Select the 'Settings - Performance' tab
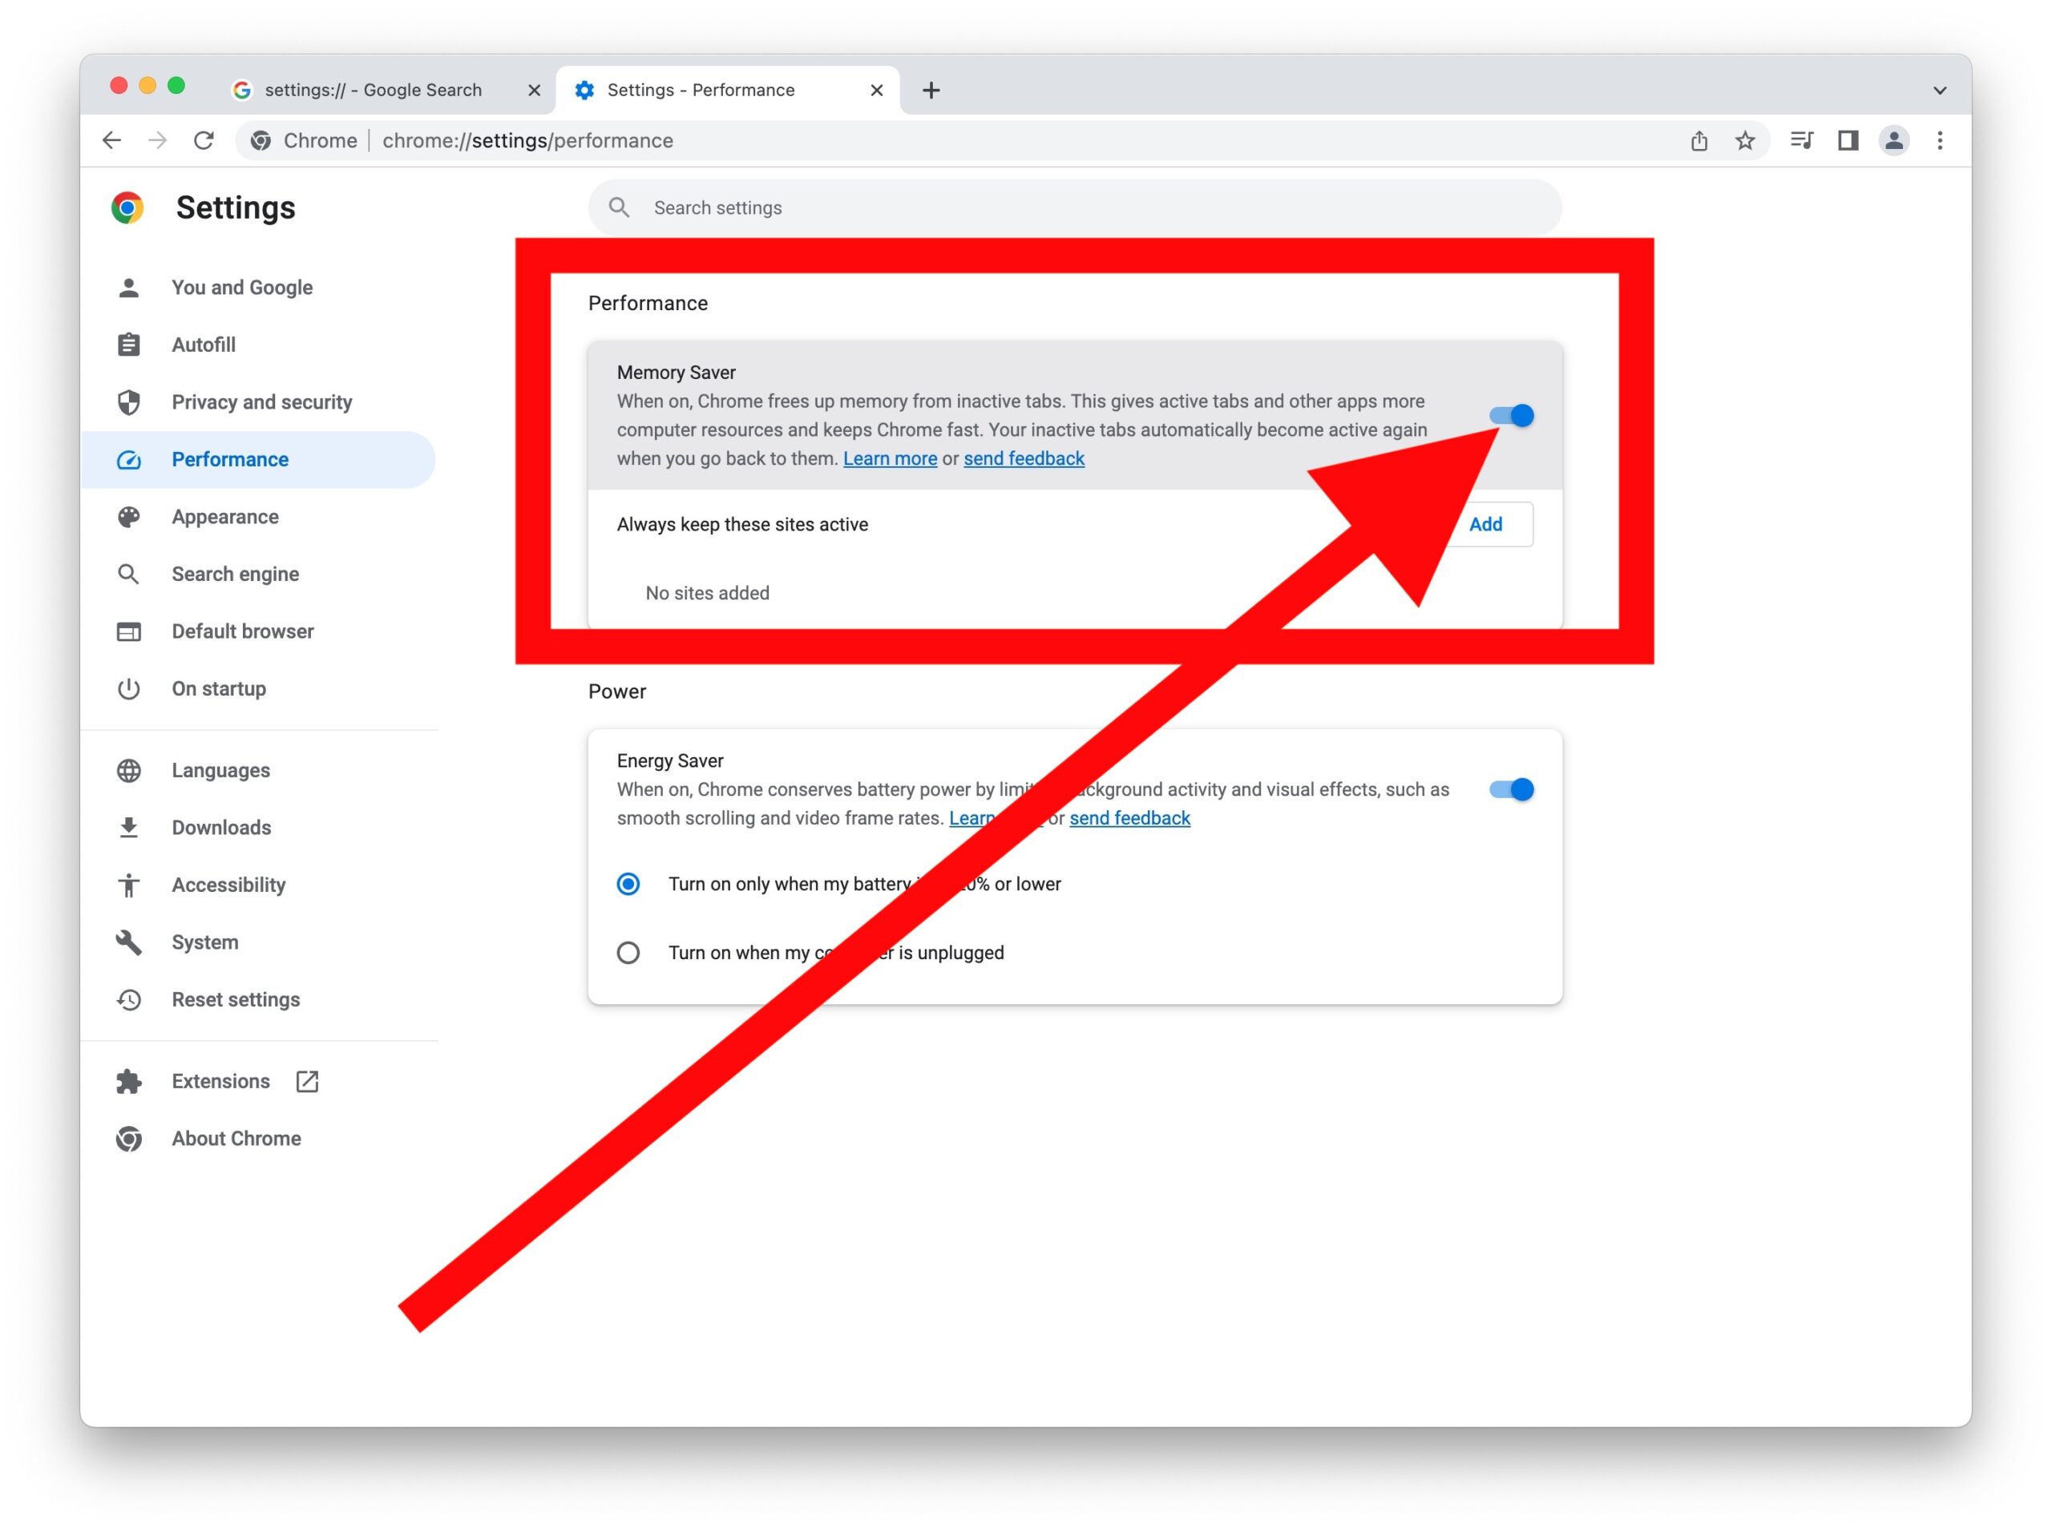2052x1533 pixels. pos(700,89)
